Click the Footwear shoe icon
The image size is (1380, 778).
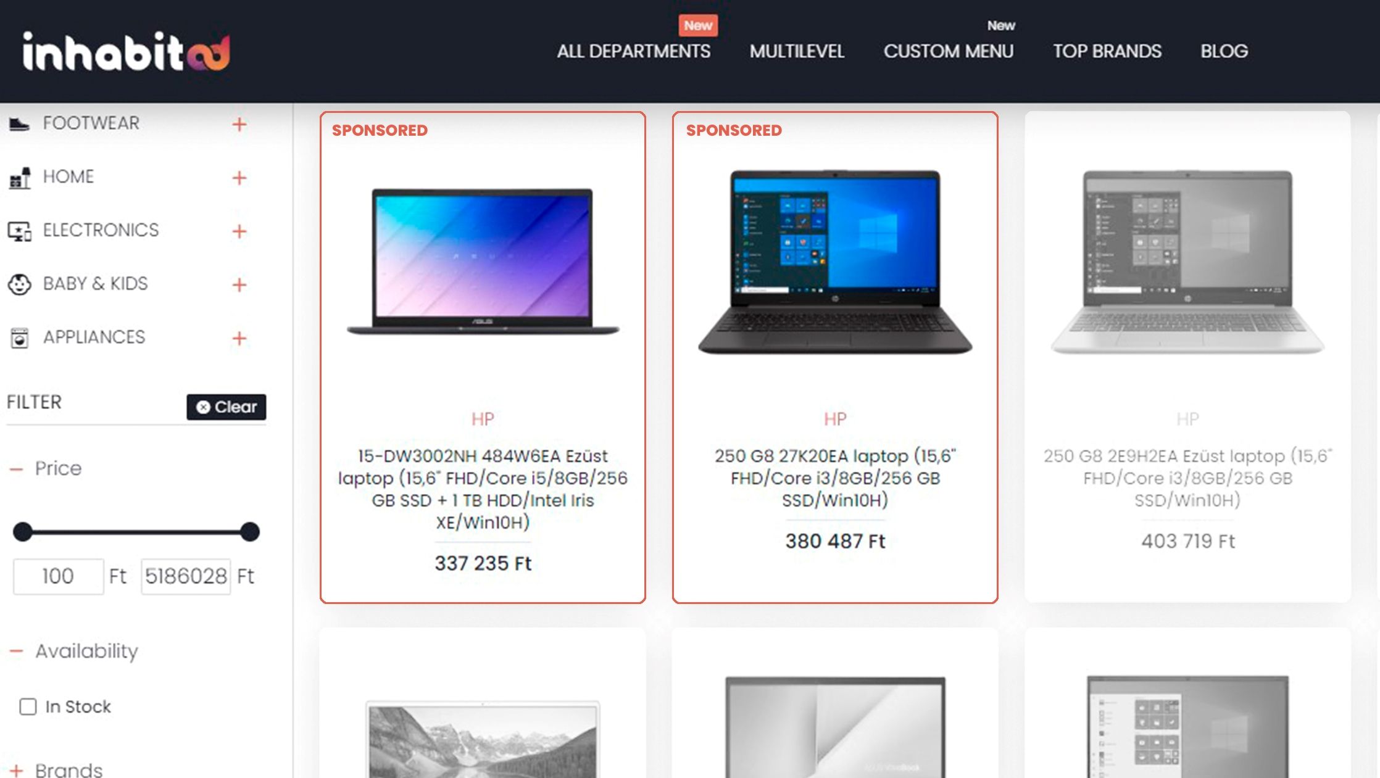[x=19, y=124]
